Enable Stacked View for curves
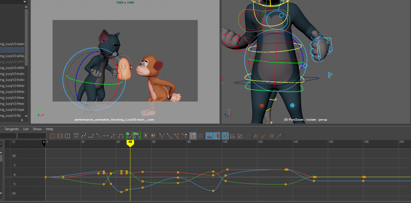This screenshot has height=203, width=411. pos(232,136)
